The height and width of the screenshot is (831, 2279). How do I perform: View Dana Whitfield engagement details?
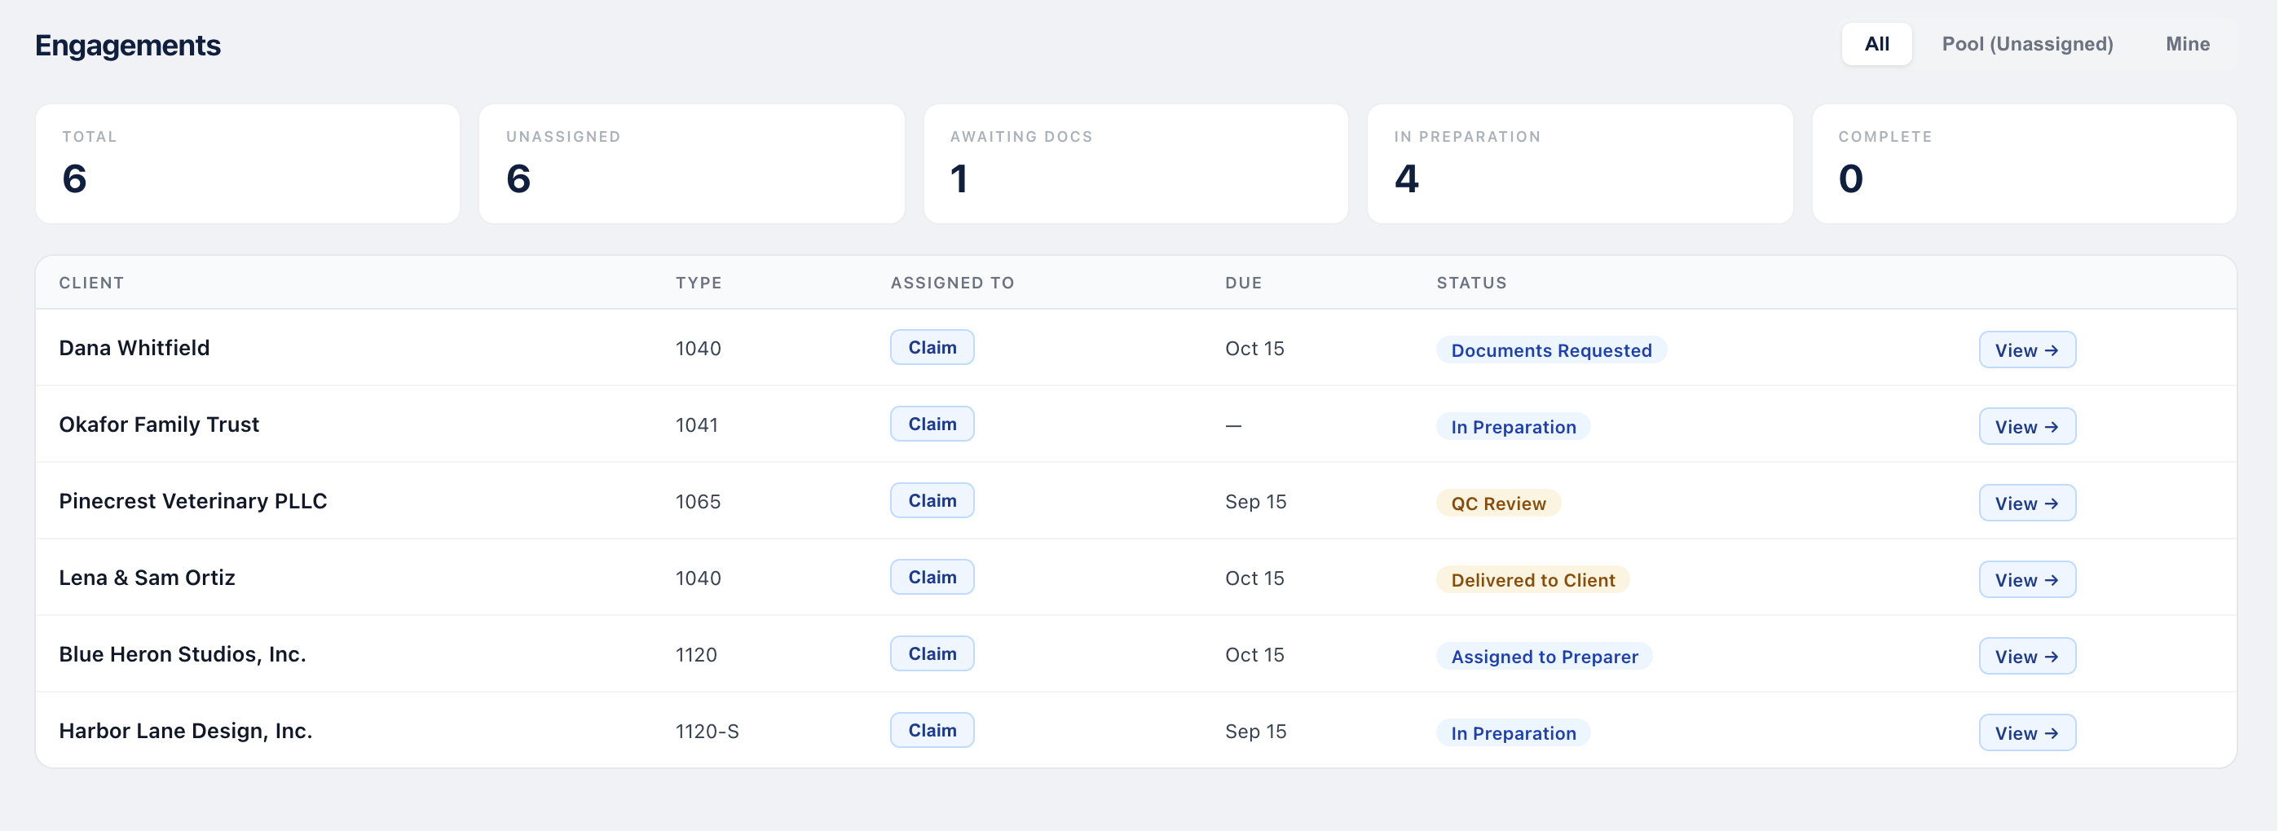2027,350
